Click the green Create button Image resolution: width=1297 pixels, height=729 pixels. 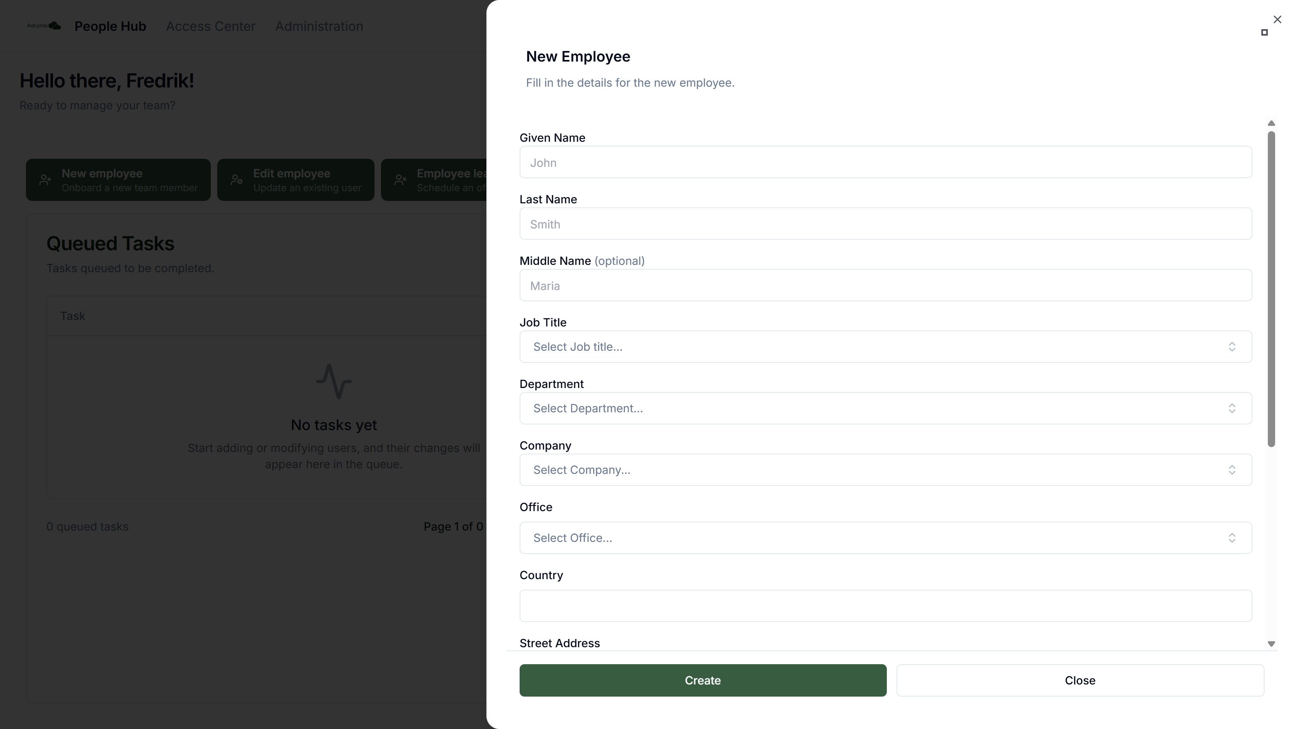point(703,680)
